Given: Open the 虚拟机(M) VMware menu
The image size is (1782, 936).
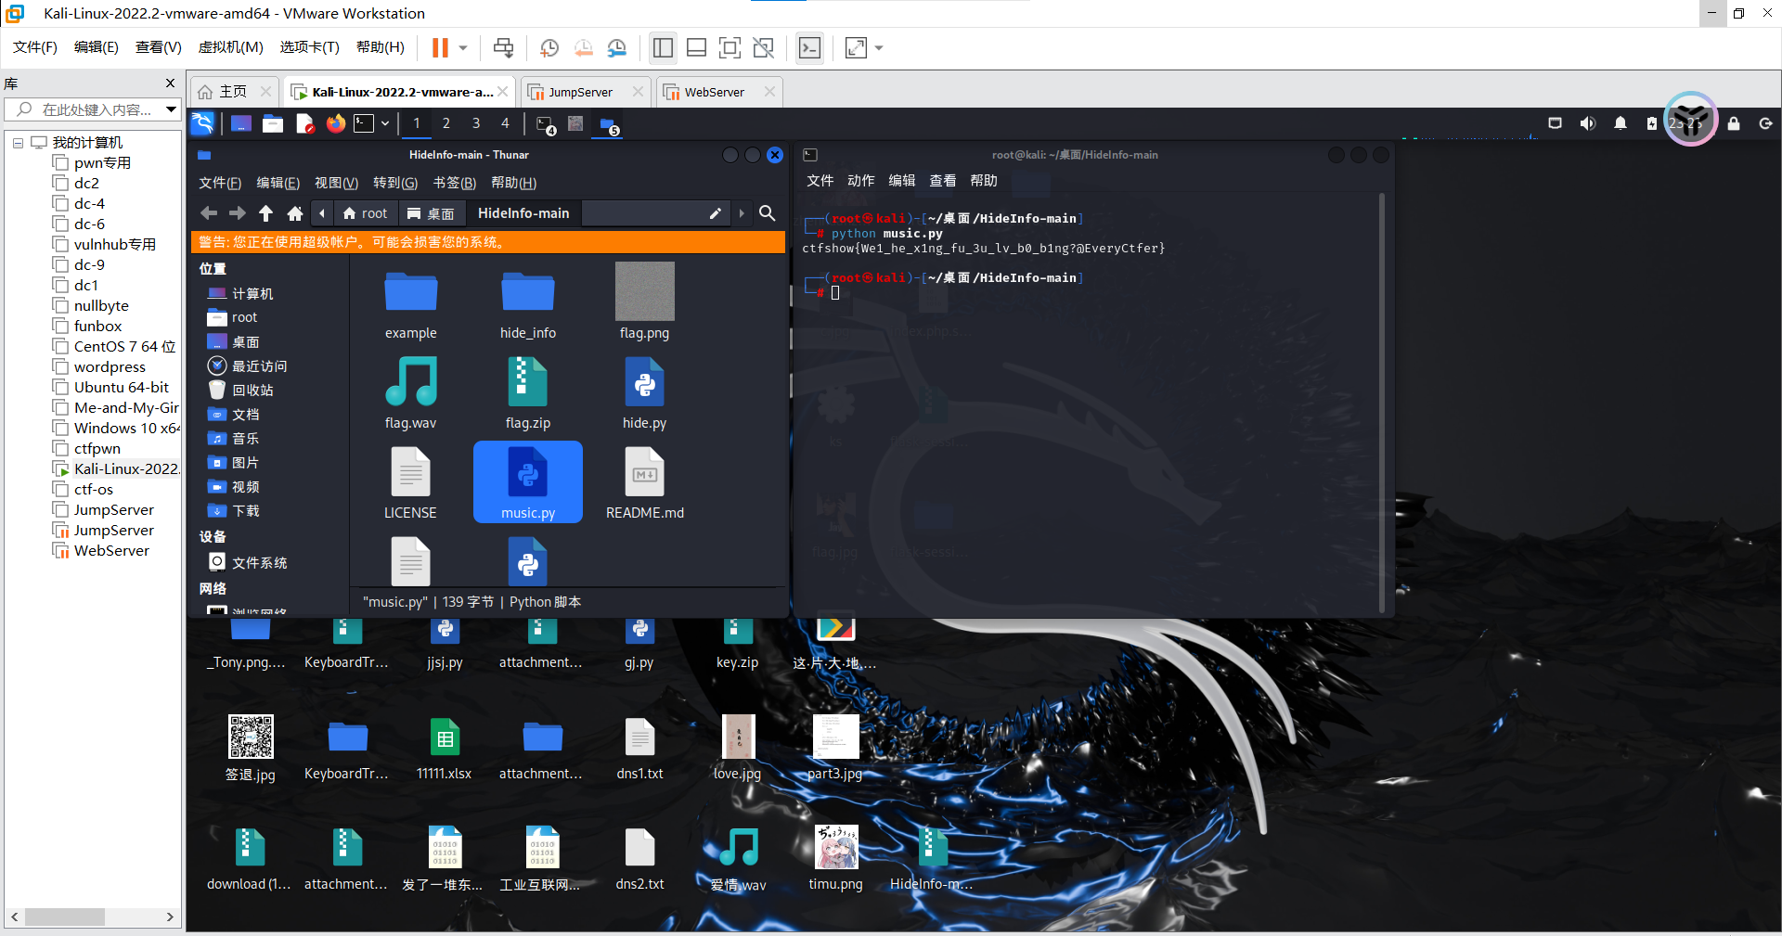Looking at the screenshot, I should tap(230, 47).
